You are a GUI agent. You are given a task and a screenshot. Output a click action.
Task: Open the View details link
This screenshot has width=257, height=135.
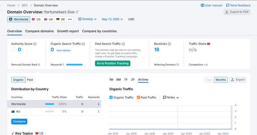(63, 51)
